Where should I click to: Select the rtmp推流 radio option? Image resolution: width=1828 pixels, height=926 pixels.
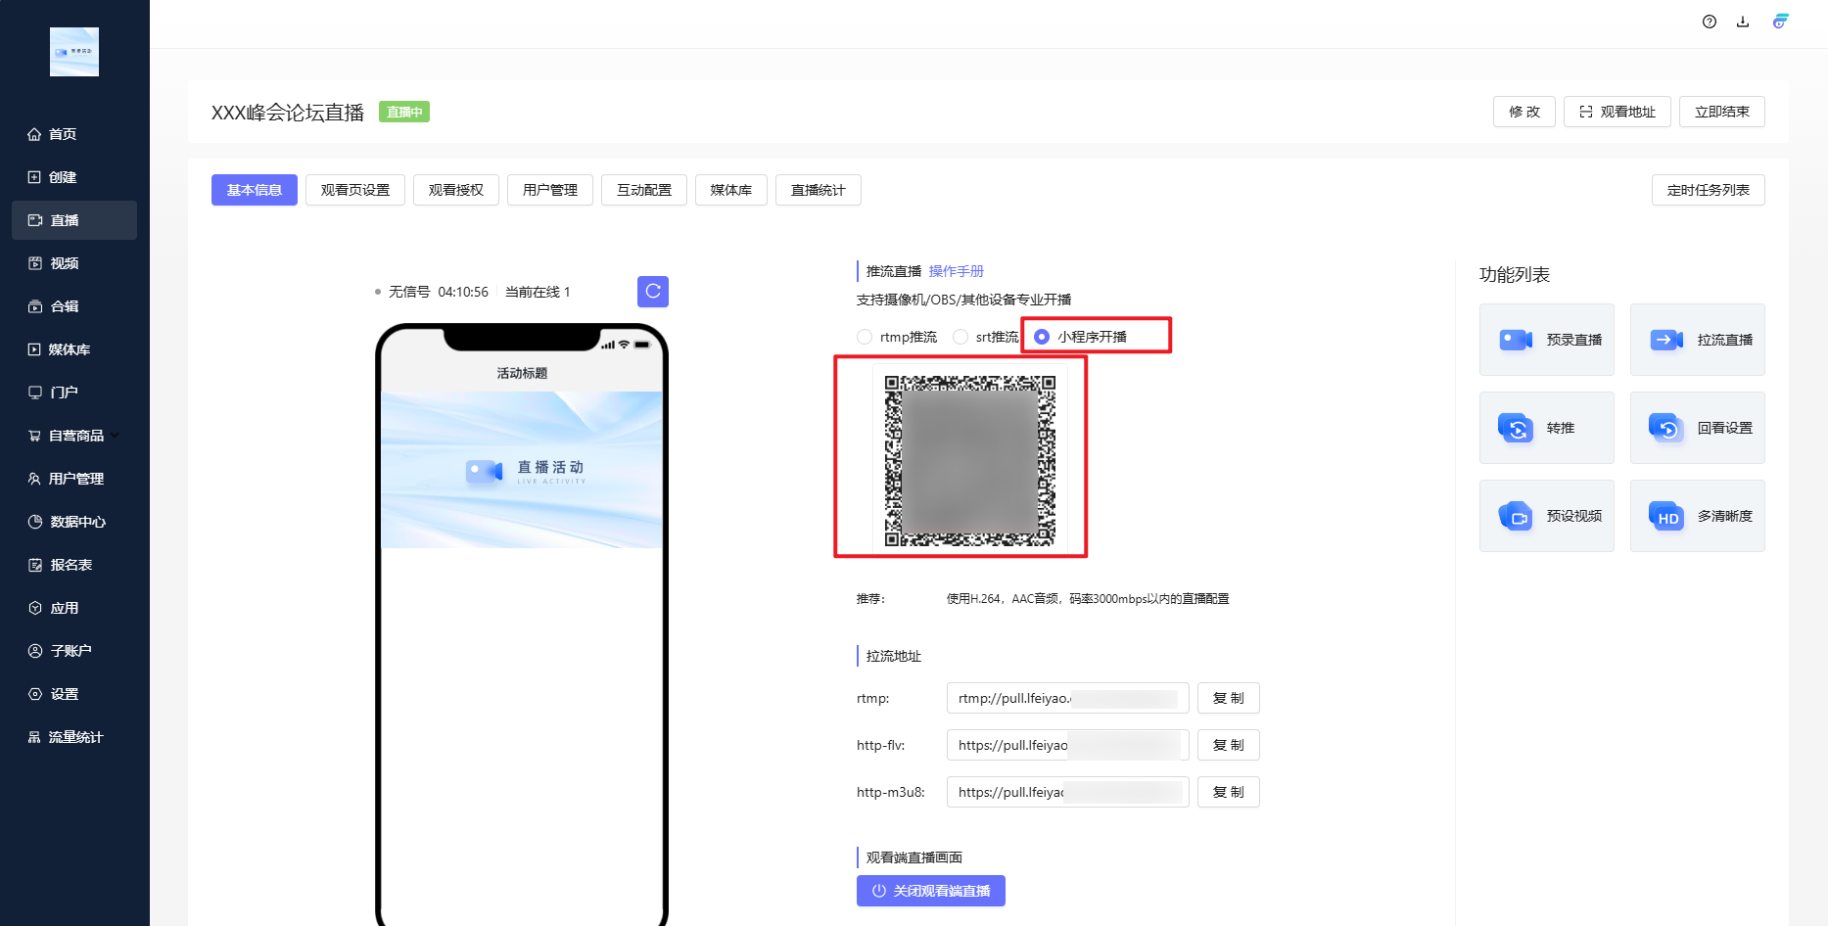click(x=865, y=337)
